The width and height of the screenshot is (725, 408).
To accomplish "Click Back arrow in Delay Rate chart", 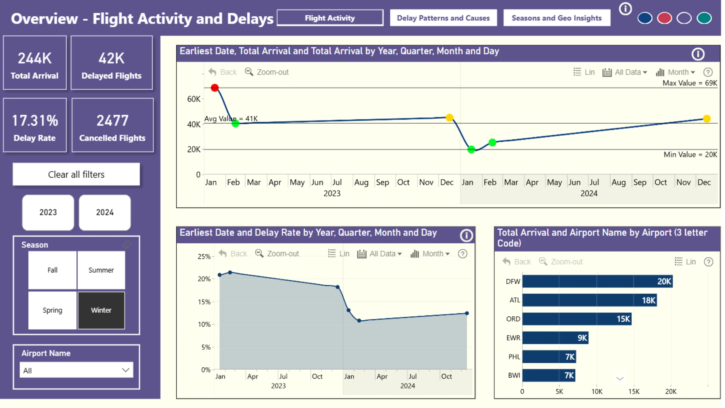I will click(233, 253).
